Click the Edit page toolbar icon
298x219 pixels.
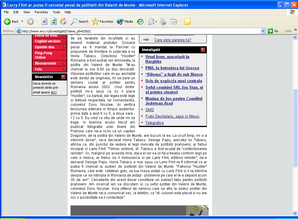pos(173,22)
